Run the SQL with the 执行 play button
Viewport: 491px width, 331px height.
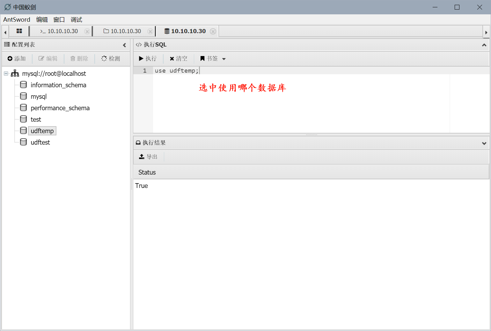point(148,59)
